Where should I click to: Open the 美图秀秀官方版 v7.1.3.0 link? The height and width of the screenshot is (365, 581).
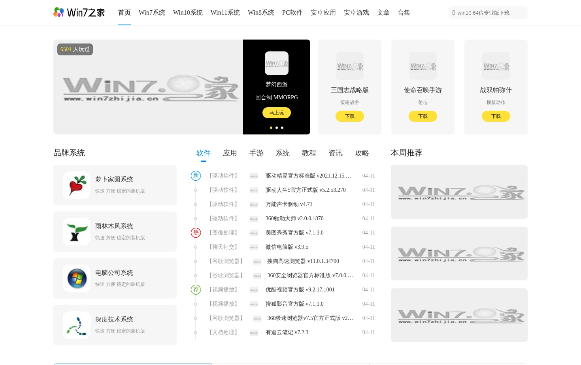(294, 233)
